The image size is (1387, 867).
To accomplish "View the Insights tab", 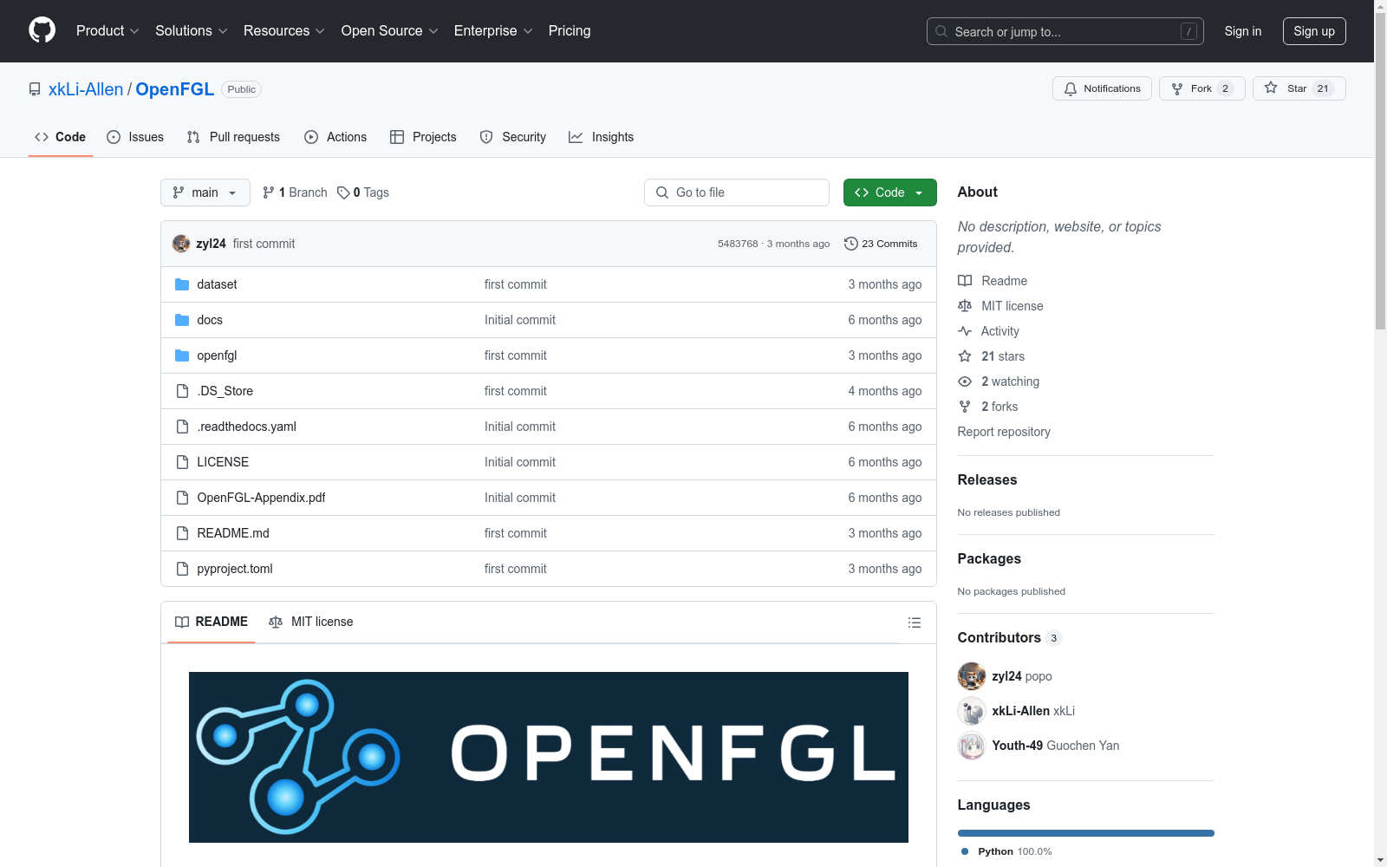I will (602, 137).
